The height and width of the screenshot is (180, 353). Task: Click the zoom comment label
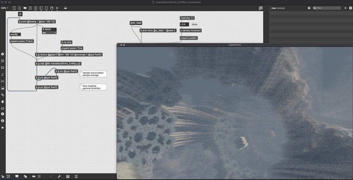[195, 24]
